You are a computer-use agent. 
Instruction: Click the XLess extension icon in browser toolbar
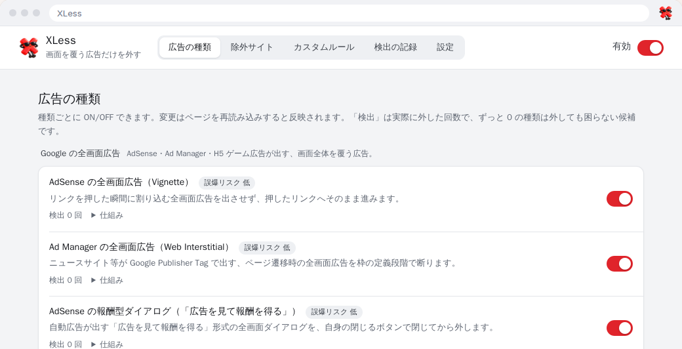(666, 13)
